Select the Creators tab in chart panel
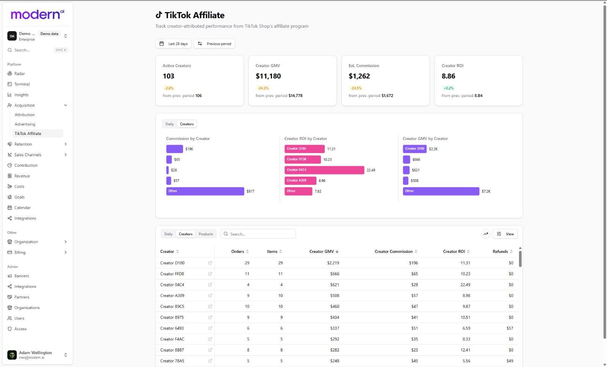607x367 pixels. (187, 124)
